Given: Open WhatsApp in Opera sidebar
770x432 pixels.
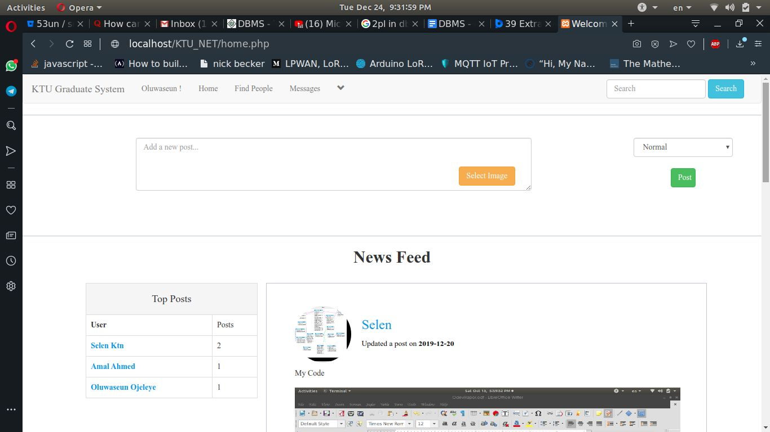Looking at the screenshot, I should tap(11, 66).
